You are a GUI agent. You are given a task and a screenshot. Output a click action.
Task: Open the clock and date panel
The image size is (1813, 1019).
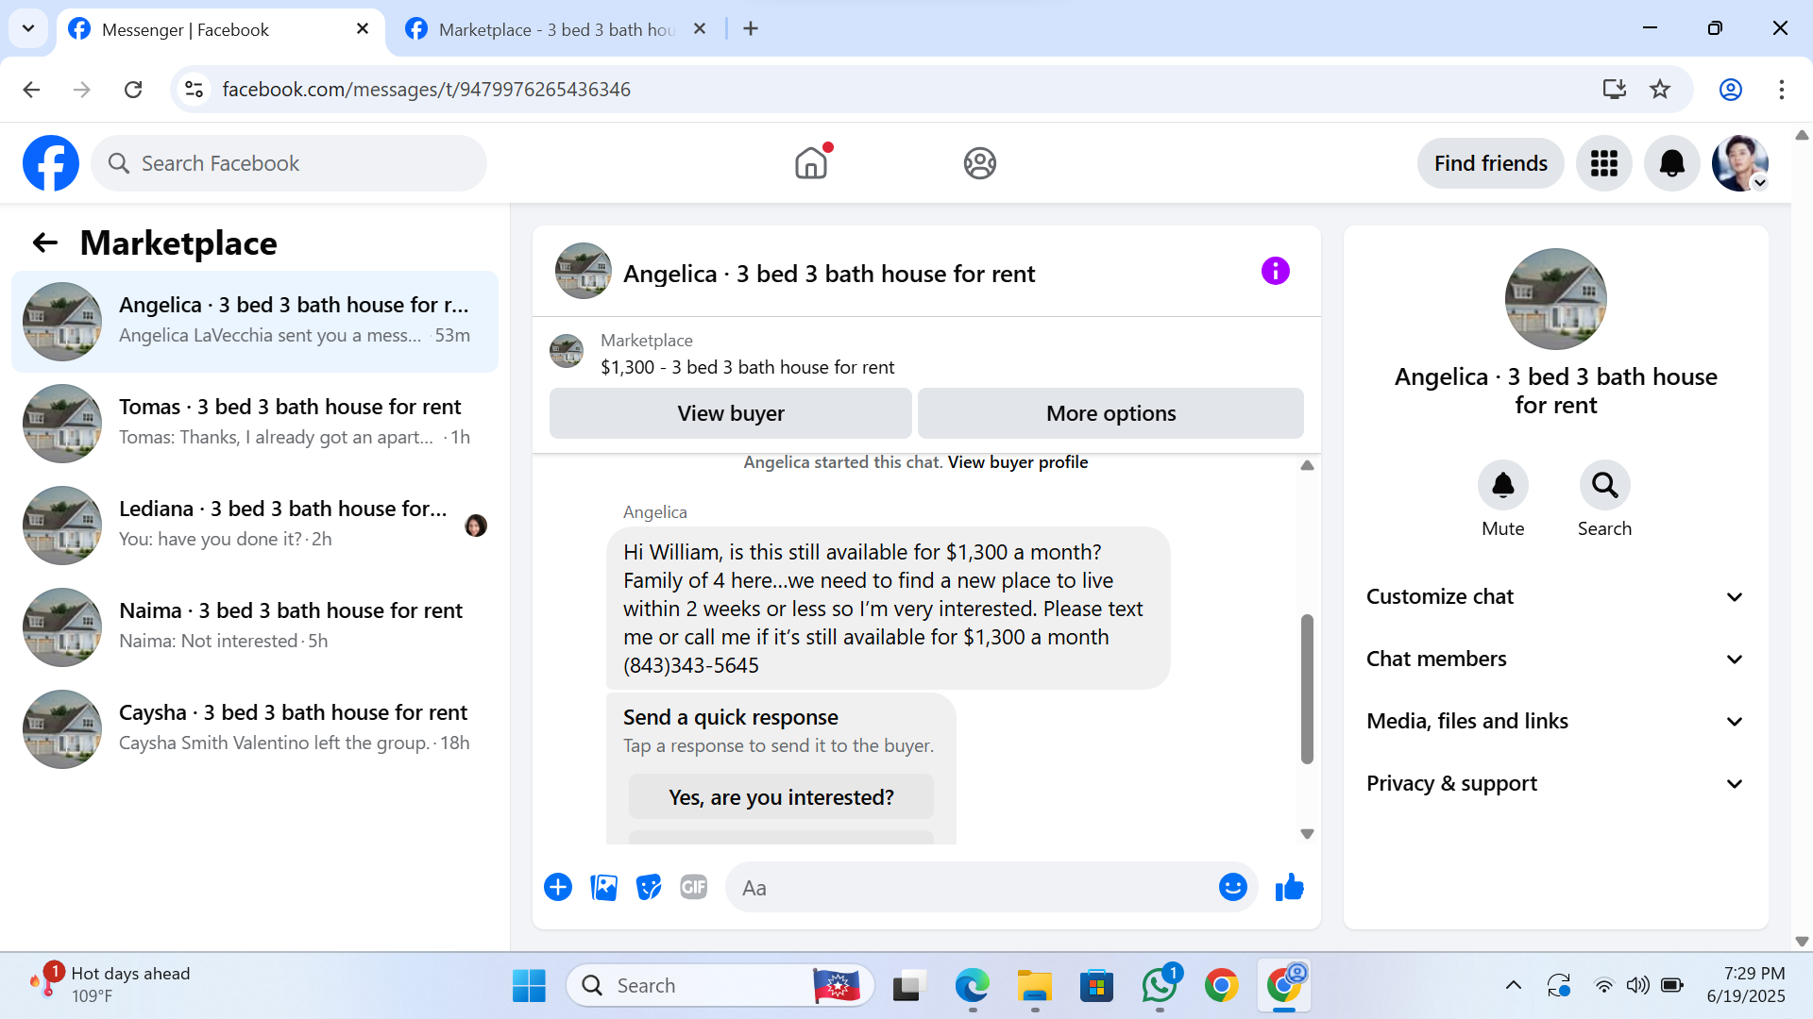click(x=1746, y=985)
